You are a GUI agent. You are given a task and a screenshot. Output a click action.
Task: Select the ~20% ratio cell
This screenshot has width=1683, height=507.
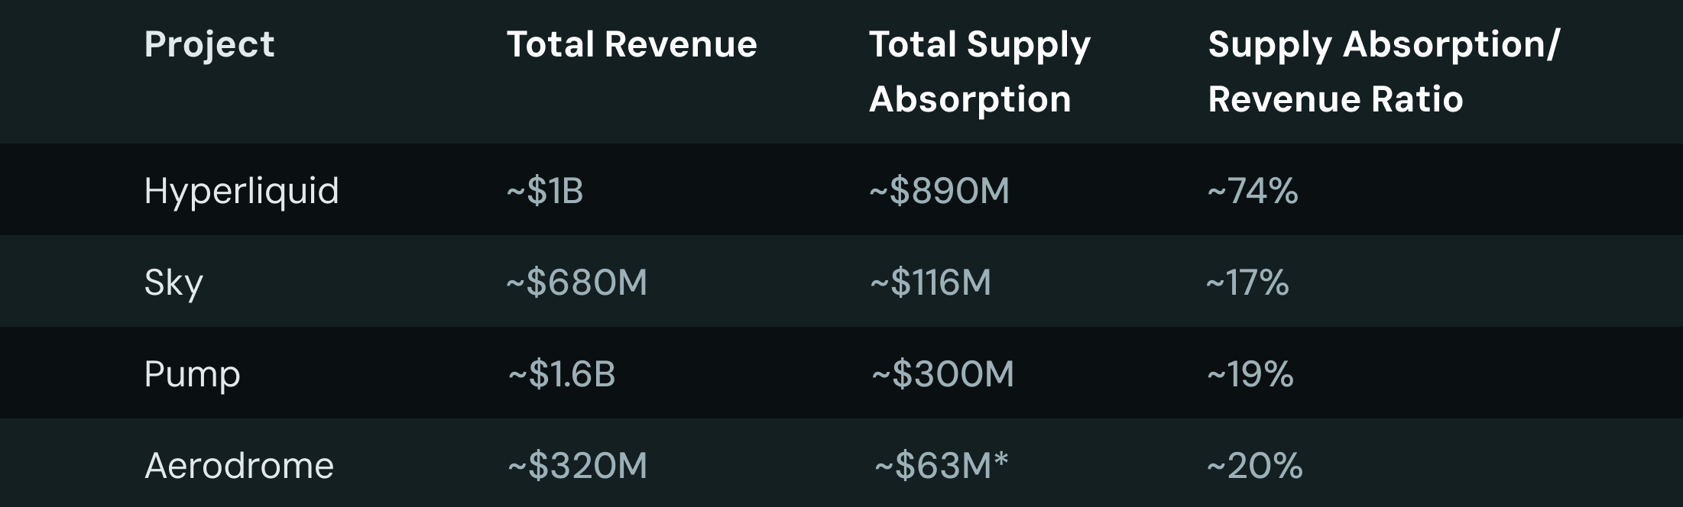pos(1255,466)
